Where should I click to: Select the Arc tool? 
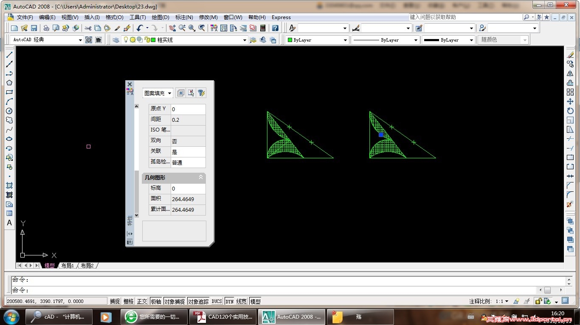click(9, 101)
